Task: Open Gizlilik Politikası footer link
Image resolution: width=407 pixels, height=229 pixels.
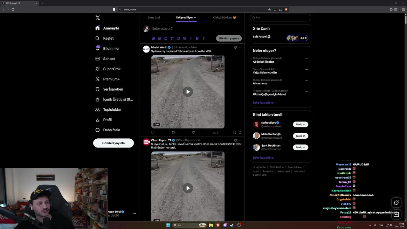Action: point(277,167)
